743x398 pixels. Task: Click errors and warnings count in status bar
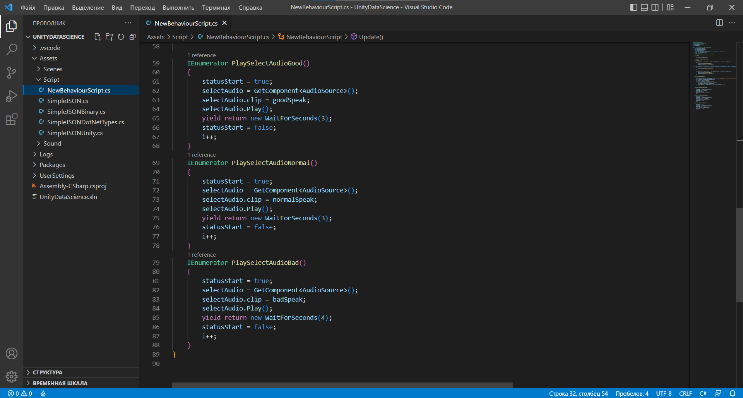pyautogui.click(x=20, y=393)
